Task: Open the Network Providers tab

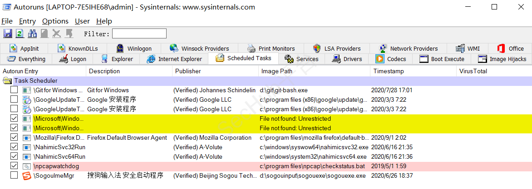Action: 408,48
